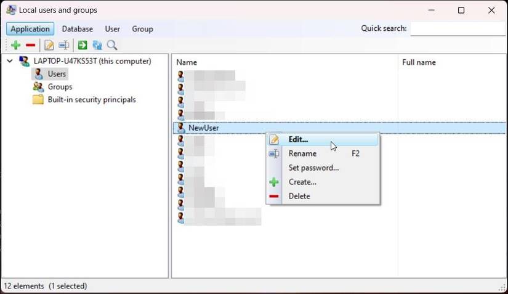The height and width of the screenshot is (294, 508).
Task: Click the NewUser account icon
Action: pyautogui.click(x=181, y=128)
